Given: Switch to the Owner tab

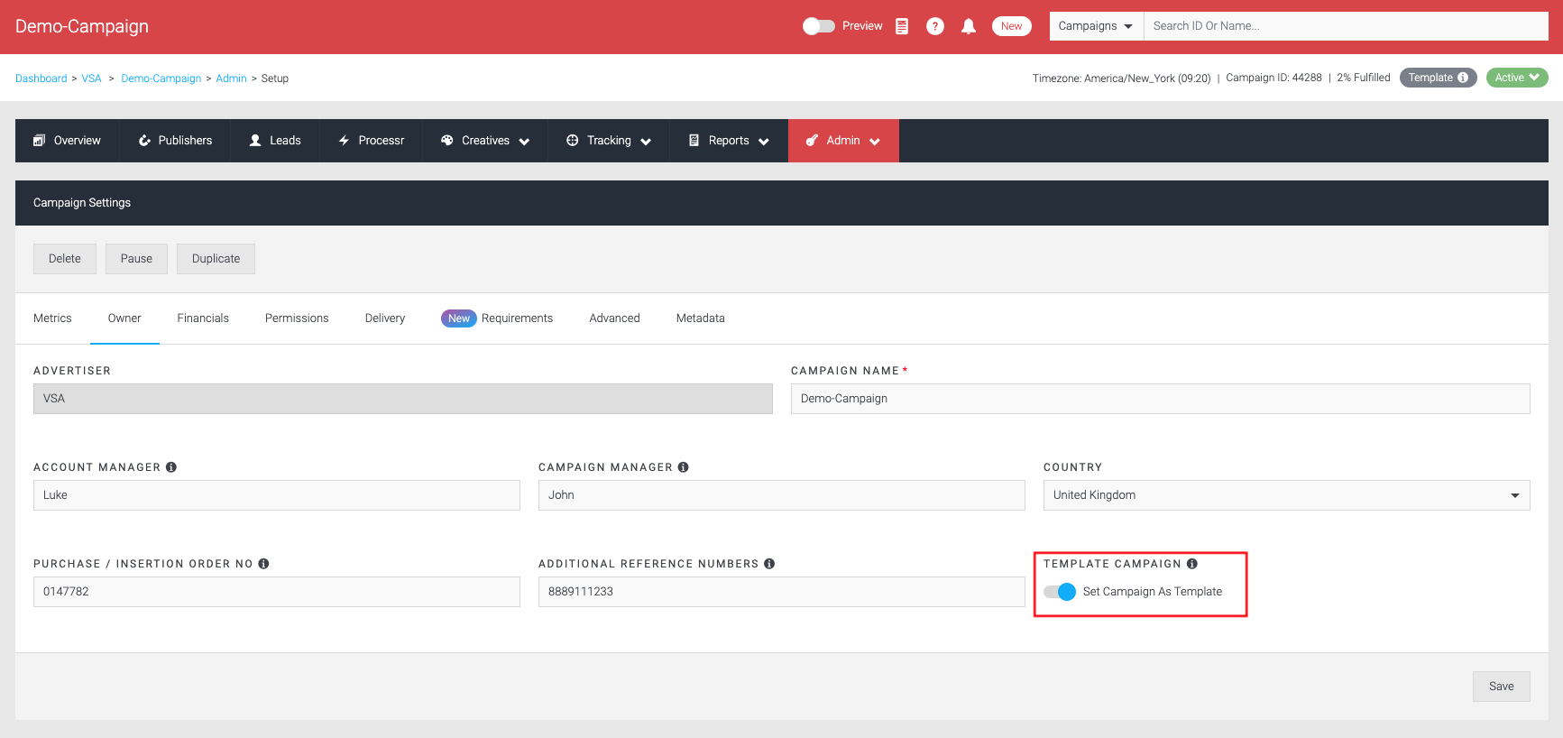Looking at the screenshot, I should 124,318.
